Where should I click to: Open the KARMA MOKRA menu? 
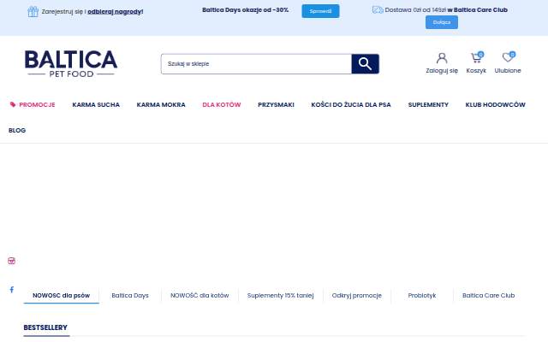(x=161, y=104)
